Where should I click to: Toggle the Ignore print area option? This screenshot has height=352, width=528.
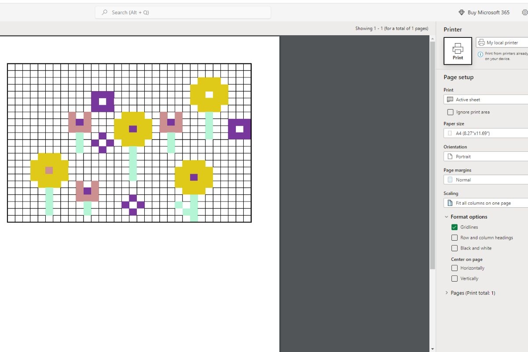(x=450, y=112)
